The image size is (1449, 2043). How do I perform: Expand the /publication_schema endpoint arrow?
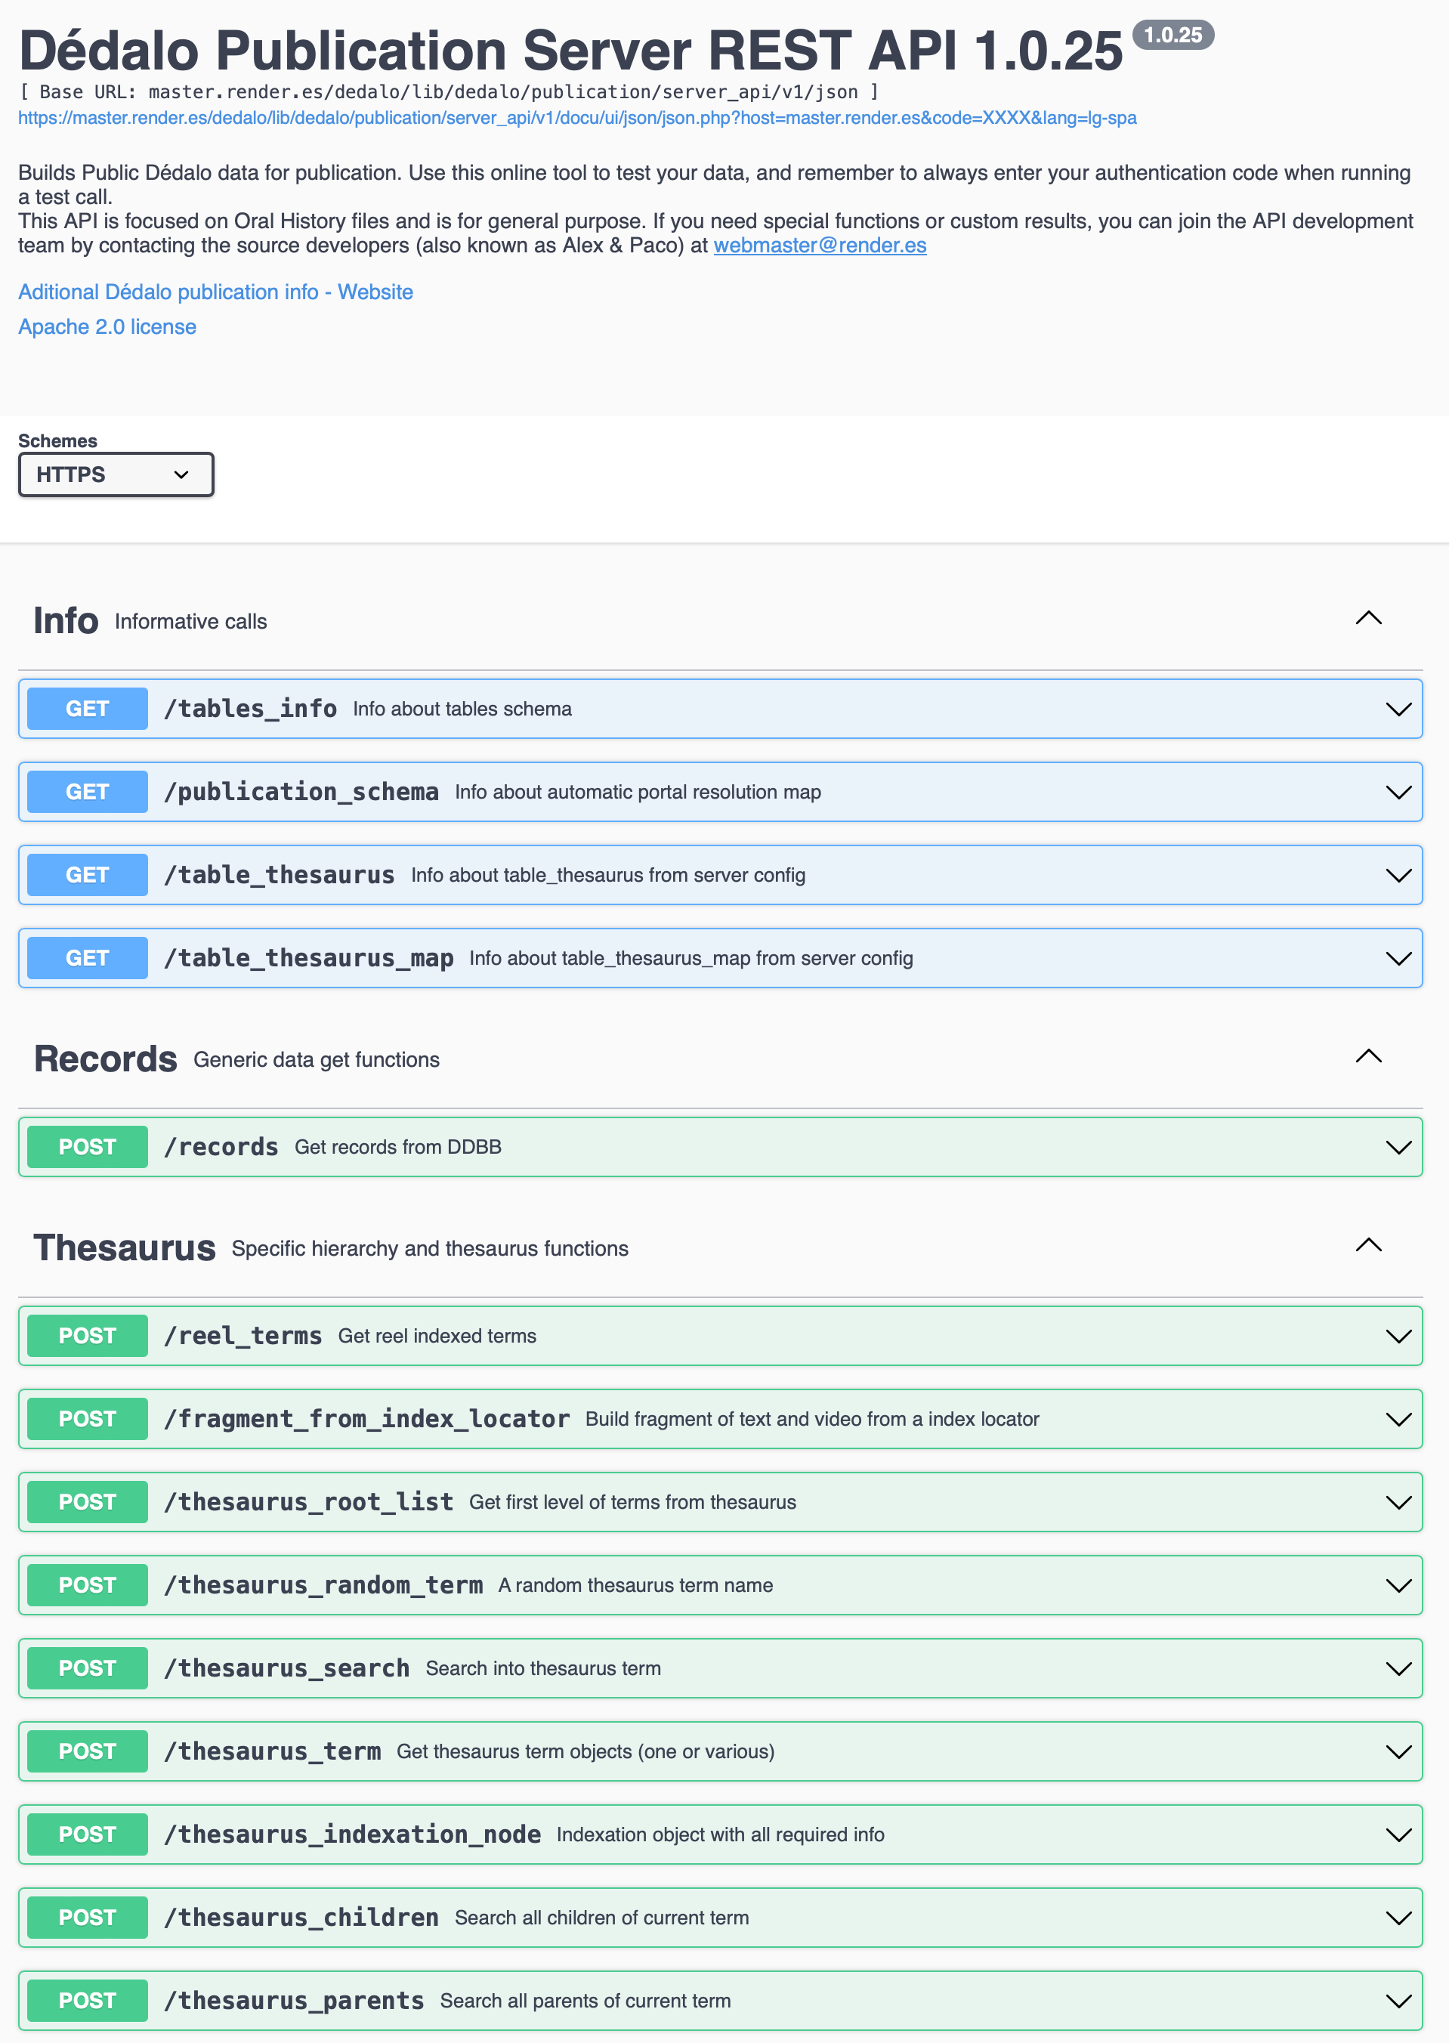1398,793
